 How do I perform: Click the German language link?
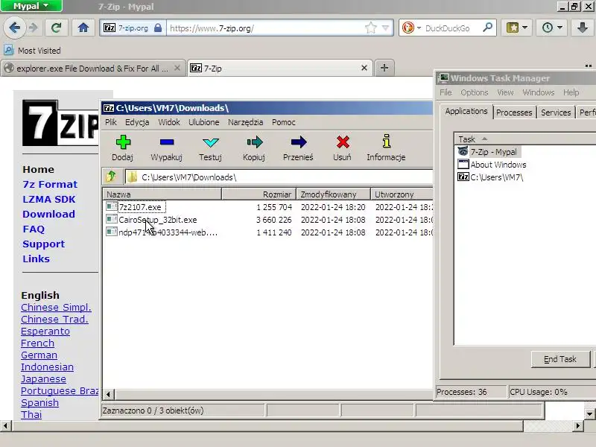pos(39,355)
